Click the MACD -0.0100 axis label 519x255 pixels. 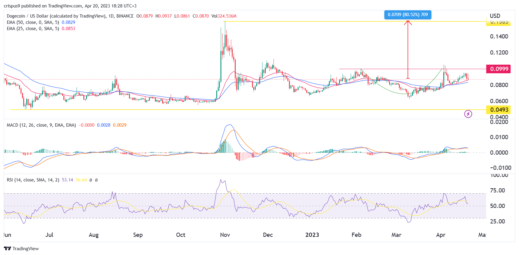point(501,168)
